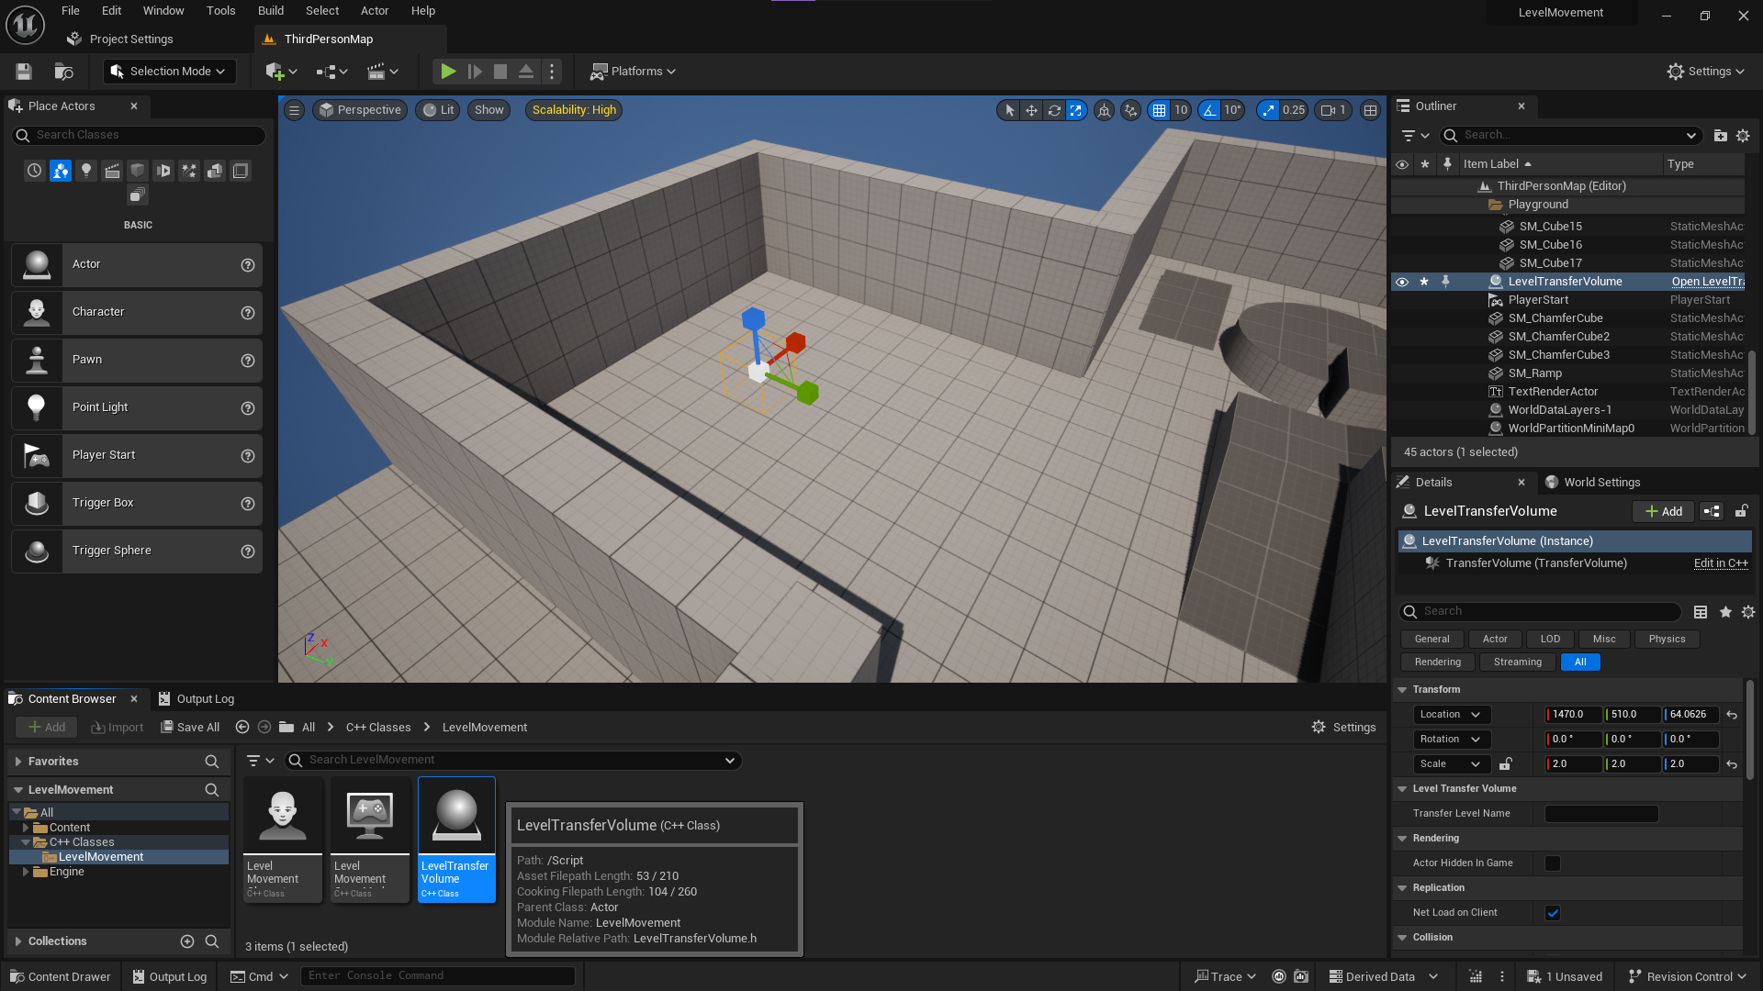
Task: Click the Add component button in Details
Action: tap(1663, 512)
